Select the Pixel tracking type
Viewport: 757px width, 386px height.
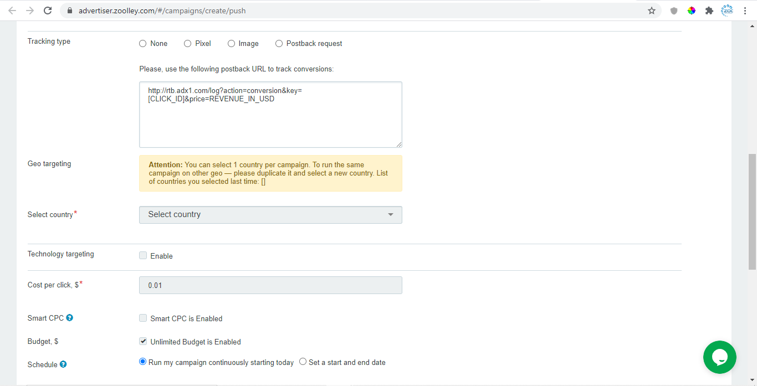pos(187,43)
